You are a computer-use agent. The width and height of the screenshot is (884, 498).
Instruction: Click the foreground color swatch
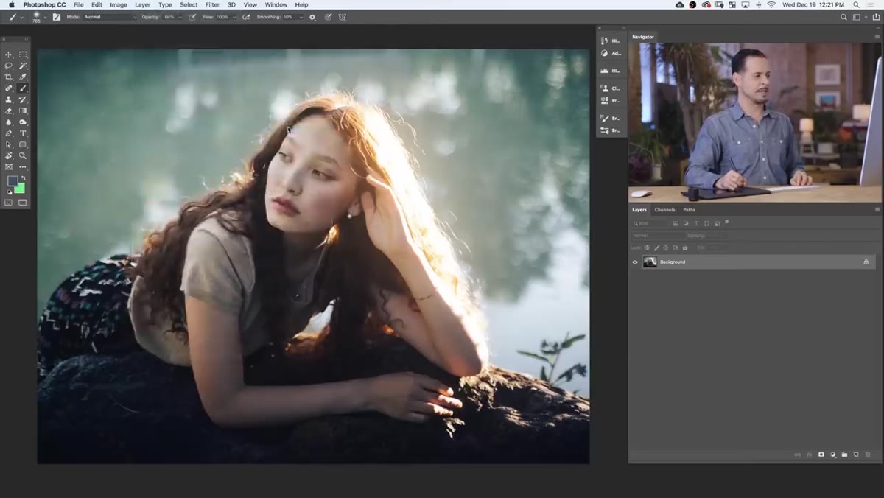click(x=12, y=181)
